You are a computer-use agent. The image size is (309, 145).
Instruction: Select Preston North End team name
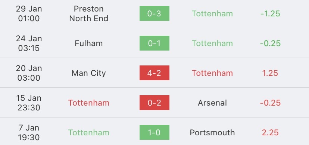click(x=89, y=13)
